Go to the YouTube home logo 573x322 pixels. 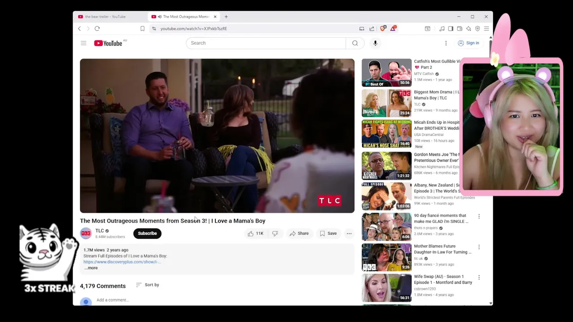pos(108,43)
